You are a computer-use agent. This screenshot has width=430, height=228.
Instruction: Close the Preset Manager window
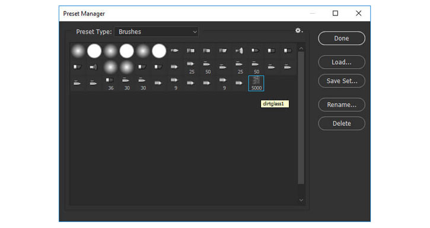pos(358,13)
